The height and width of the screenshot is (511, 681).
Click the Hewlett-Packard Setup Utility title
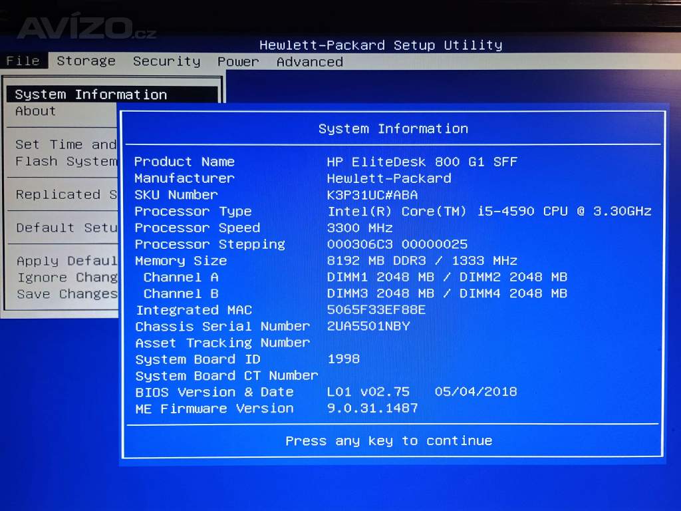coord(381,45)
